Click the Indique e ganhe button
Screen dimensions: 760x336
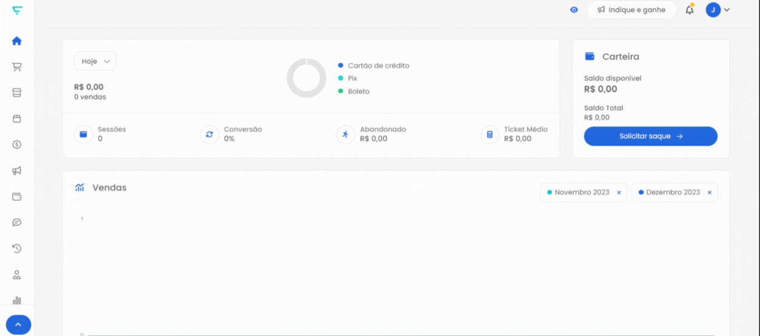pyautogui.click(x=632, y=10)
